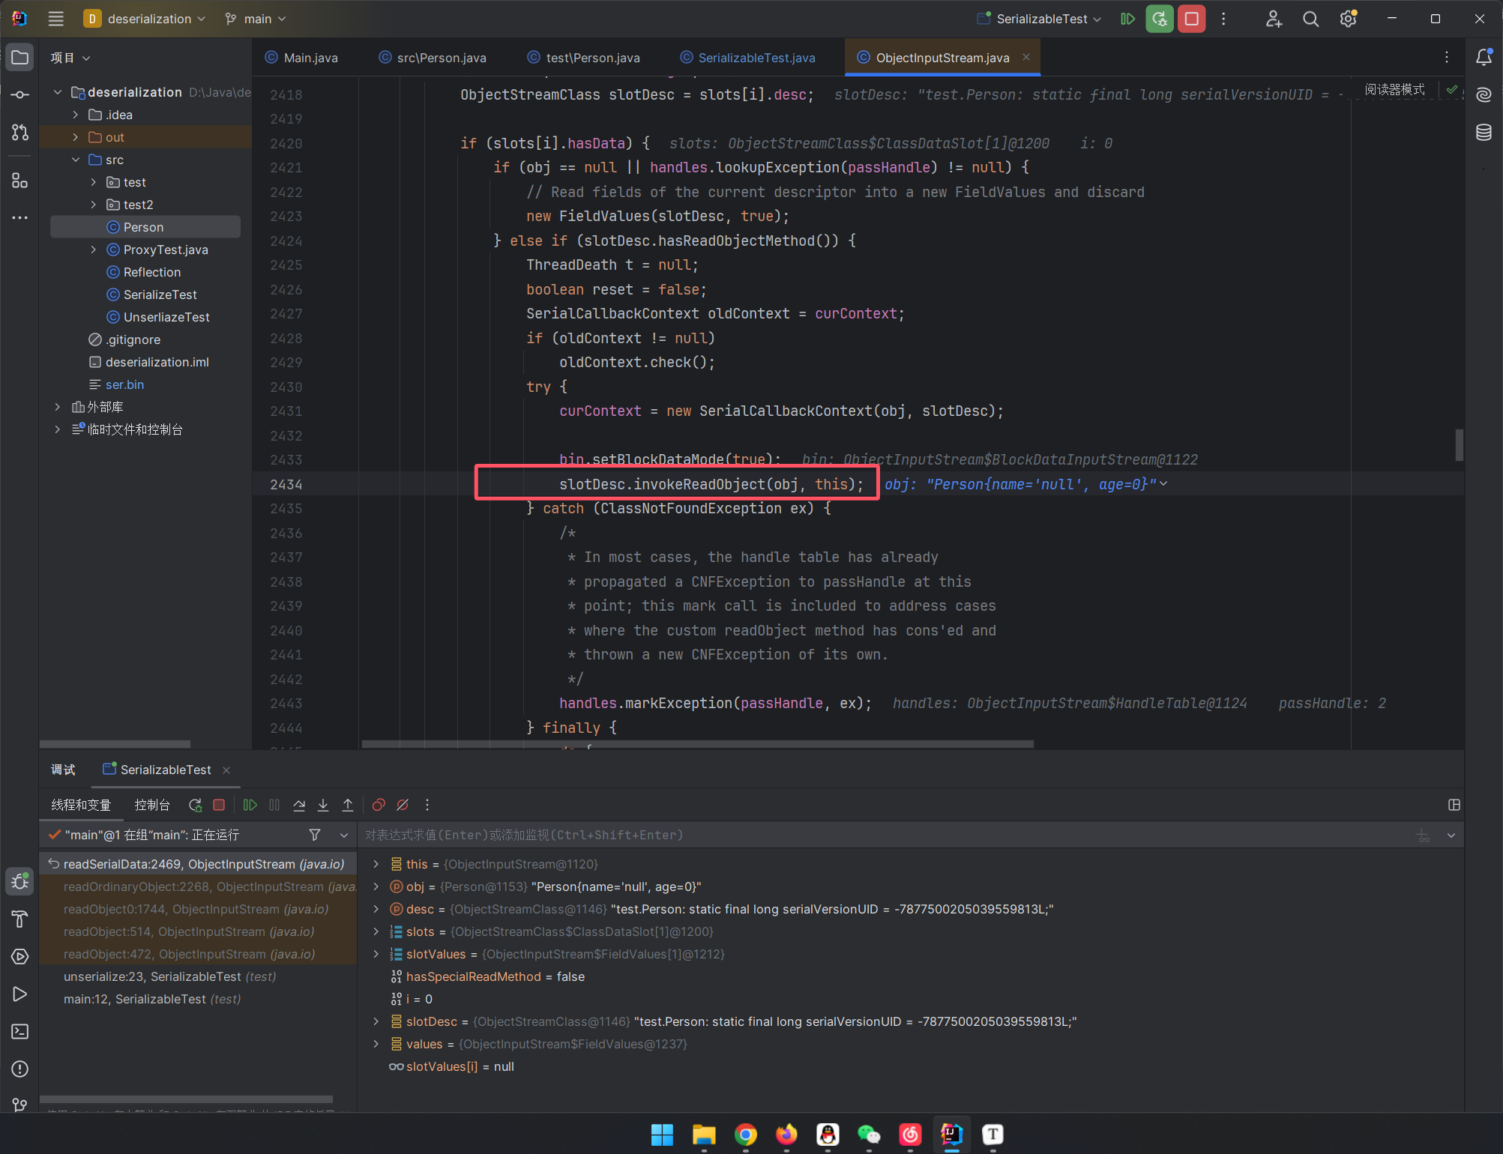This screenshot has height=1154, width=1503.
Task: Expand the .idea folder
Action: [x=76, y=115]
